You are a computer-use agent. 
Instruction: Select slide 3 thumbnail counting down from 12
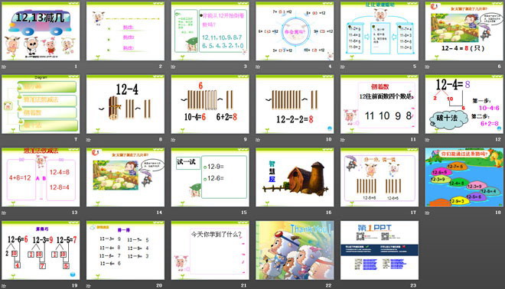pos(210,31)
